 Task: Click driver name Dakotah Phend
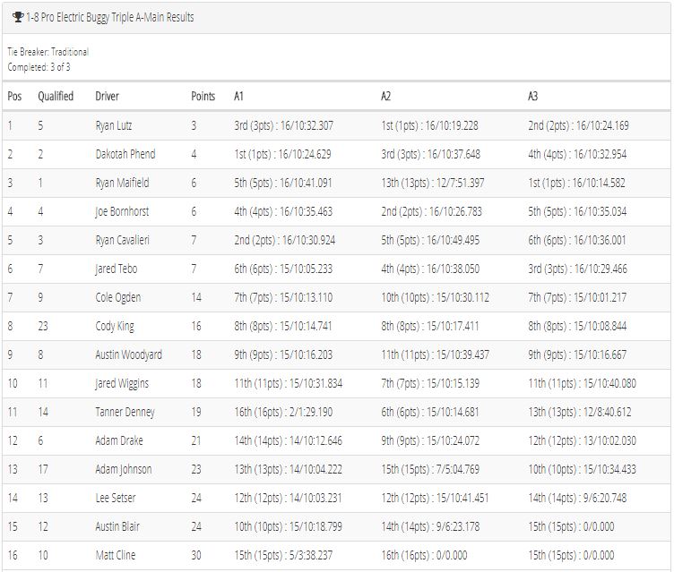125,154
